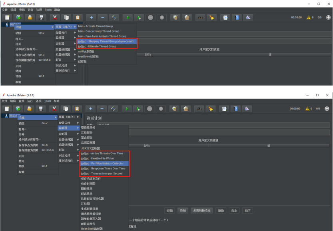The image size is (333, 231).
Task: Click Toggle icon in lower window toolbar
Action: [113, 109]
